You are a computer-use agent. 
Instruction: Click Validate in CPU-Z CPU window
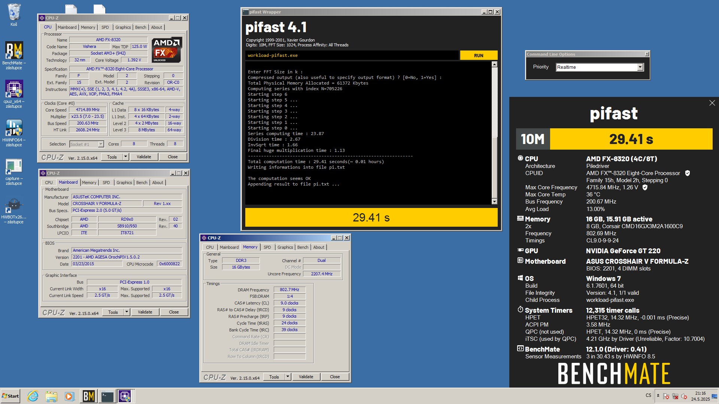(x=144, y=157)
